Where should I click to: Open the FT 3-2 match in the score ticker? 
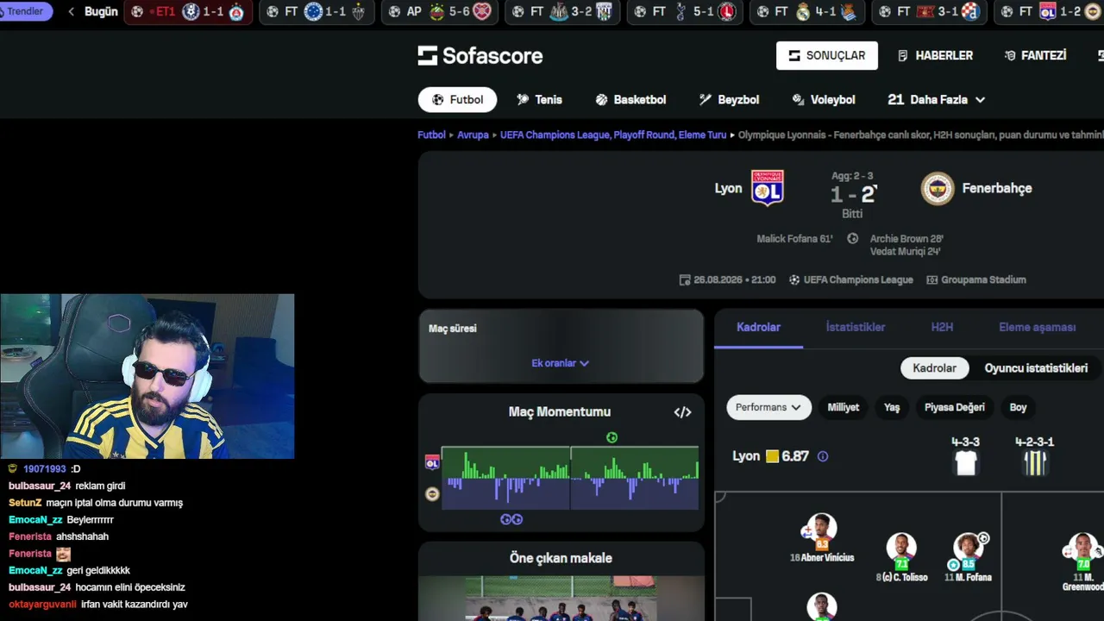561,12
